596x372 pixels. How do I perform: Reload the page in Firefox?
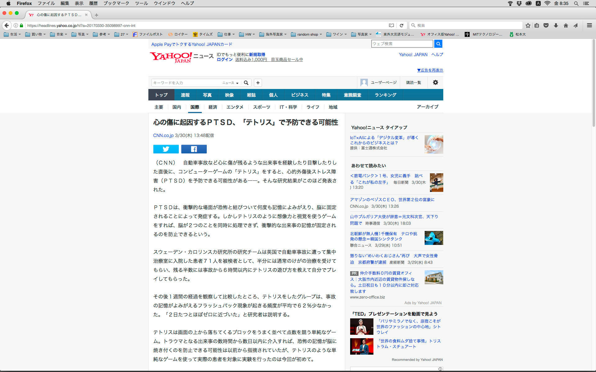click(401, 25)
